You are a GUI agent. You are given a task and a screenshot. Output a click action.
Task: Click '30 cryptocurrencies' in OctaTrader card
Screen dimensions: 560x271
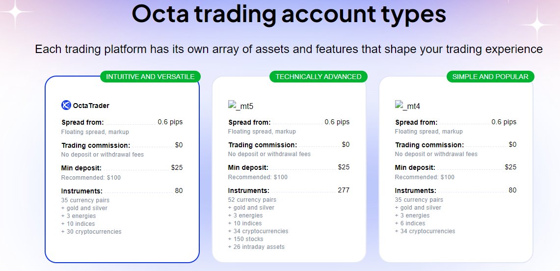click(x=91, y=232)
